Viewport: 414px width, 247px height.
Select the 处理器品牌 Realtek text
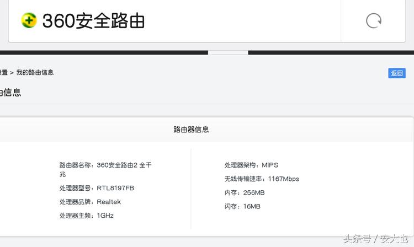(x=90, y=202)
